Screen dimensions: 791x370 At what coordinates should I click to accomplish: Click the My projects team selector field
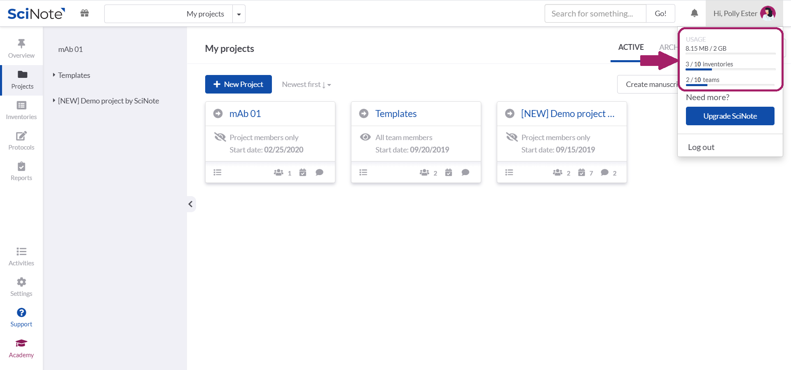coord(168,14)
